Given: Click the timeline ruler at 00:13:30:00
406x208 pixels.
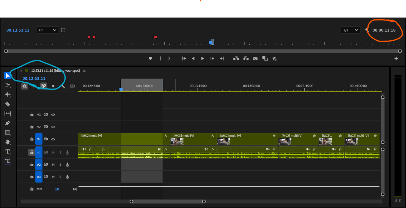Looking at the screenshot, I should [x=251, y=86].
